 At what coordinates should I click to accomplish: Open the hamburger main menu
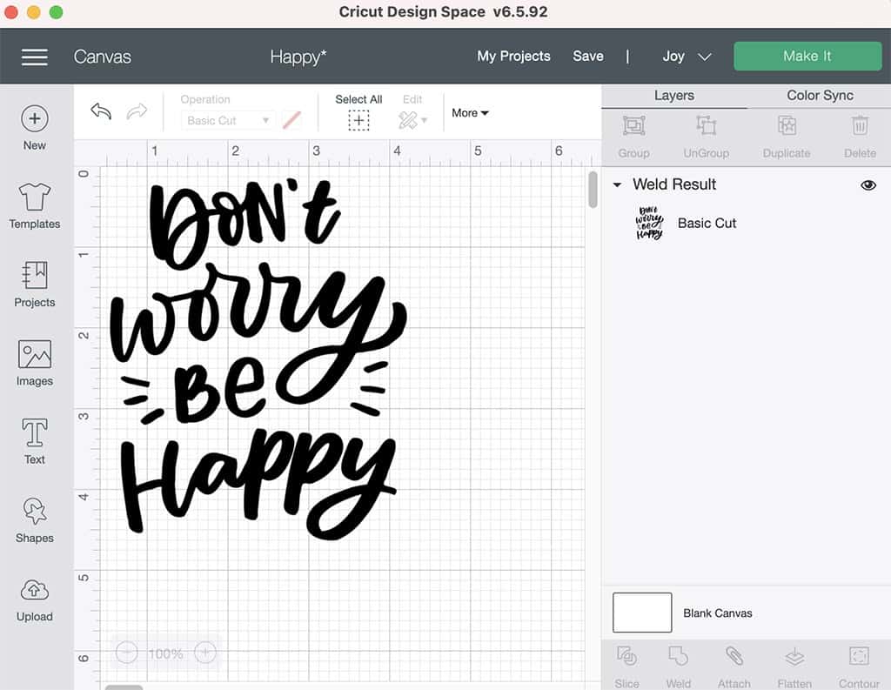tap(35, 57)
